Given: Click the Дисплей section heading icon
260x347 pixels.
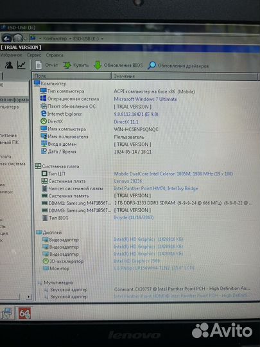Looking at the screenshot, I should pos(39,232).
